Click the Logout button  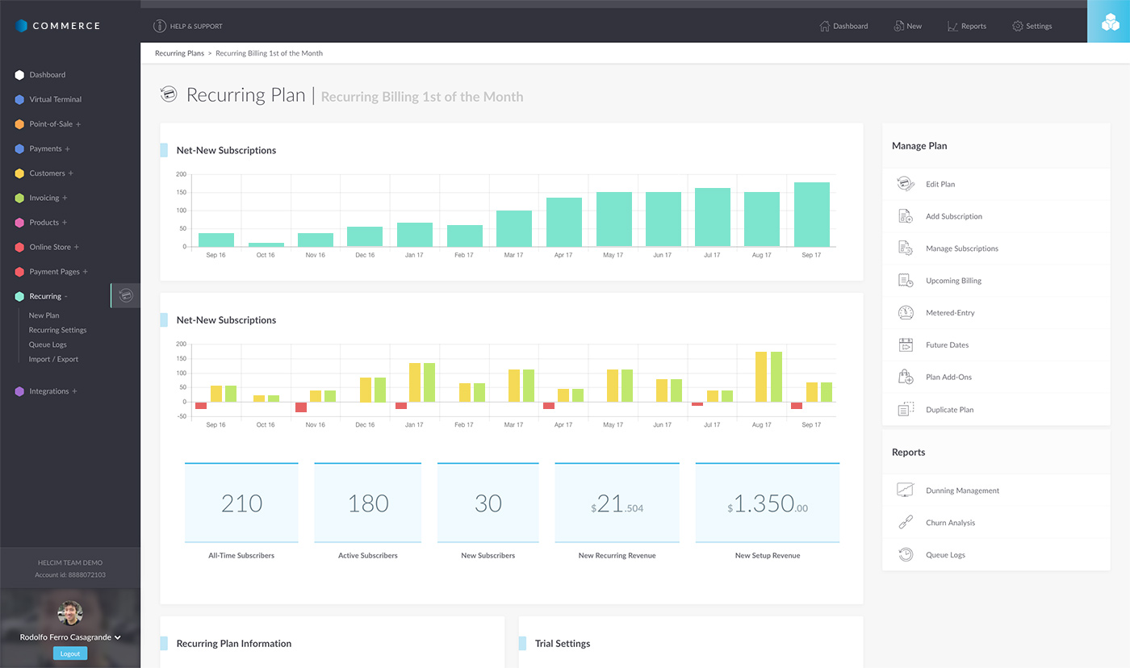coord(70,653)
